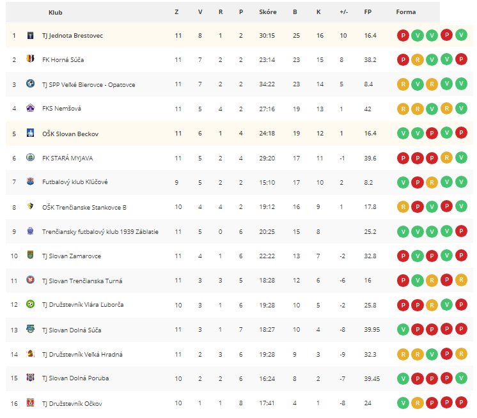This screenshot has height=418, width=477.
Task: Click the OŠK Slovan Beckov club crest
Action: (x=30, y=132)
